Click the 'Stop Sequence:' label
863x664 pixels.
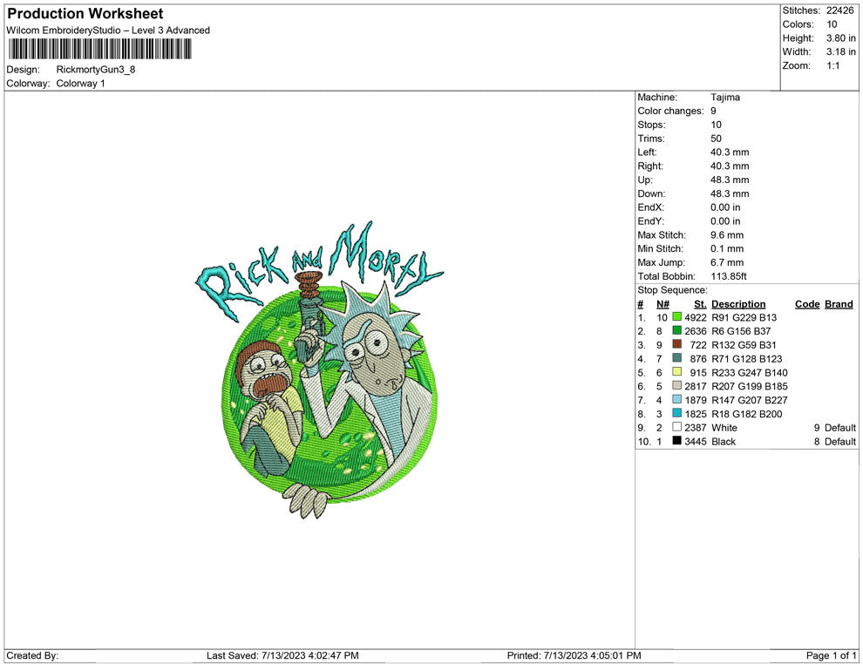(672, 290)
